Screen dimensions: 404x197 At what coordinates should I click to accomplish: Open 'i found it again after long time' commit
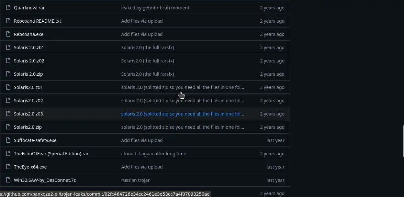[153, 153]
